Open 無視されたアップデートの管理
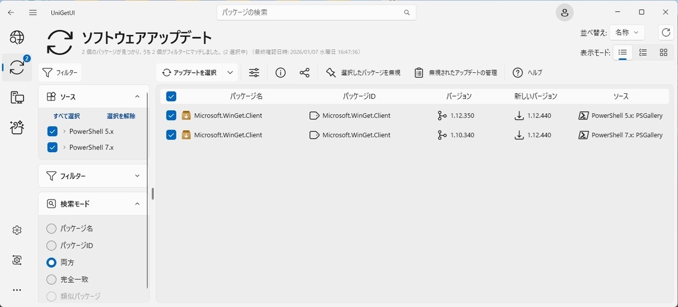Screen dimensions: 678x307 point(455,72)
